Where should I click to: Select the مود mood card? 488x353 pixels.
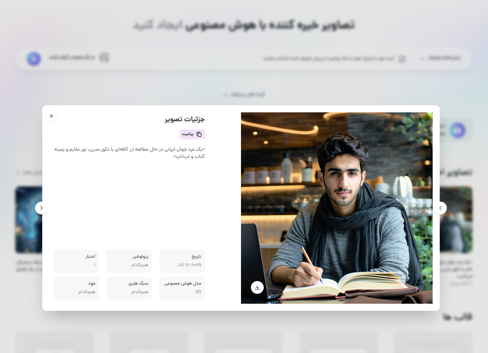pyautogui.click(x=76, y=288)
